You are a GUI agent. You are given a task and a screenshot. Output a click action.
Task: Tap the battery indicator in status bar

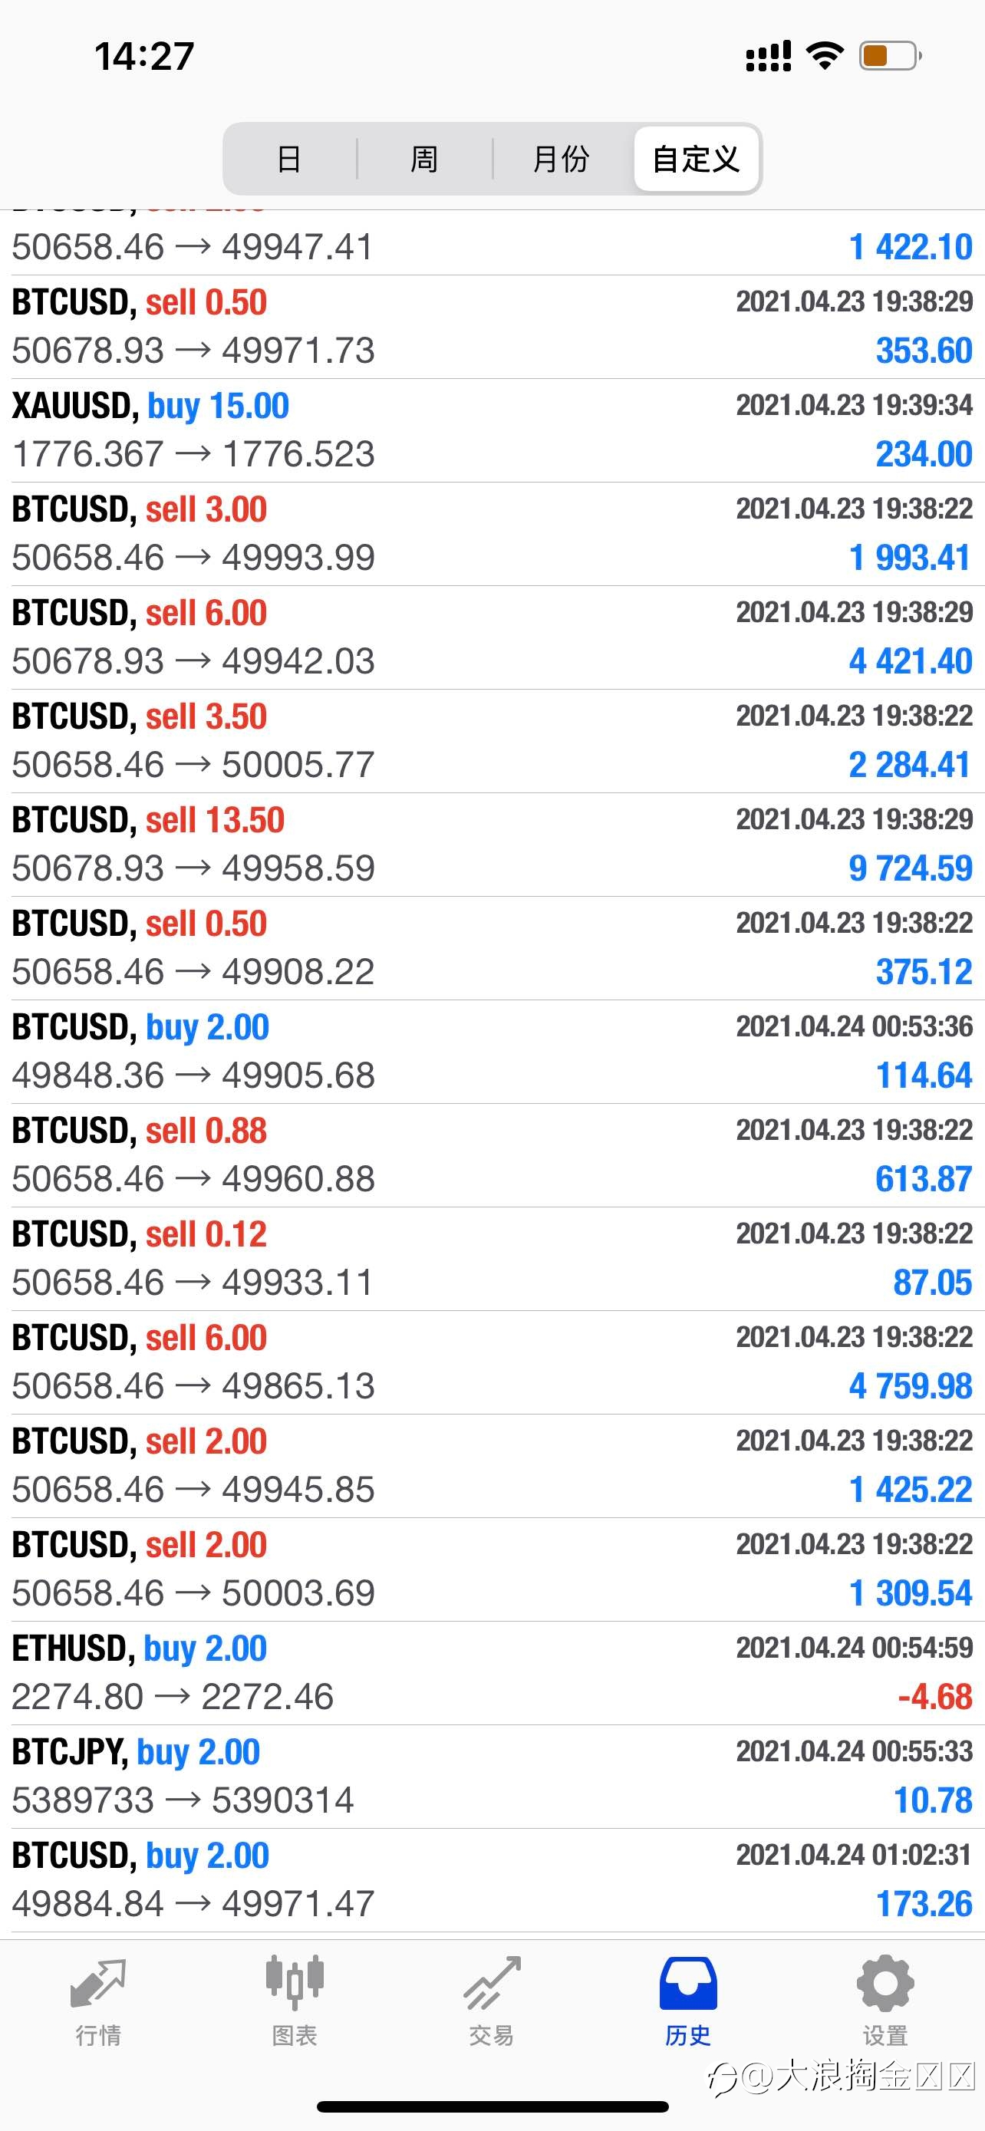tap(891, 56)
